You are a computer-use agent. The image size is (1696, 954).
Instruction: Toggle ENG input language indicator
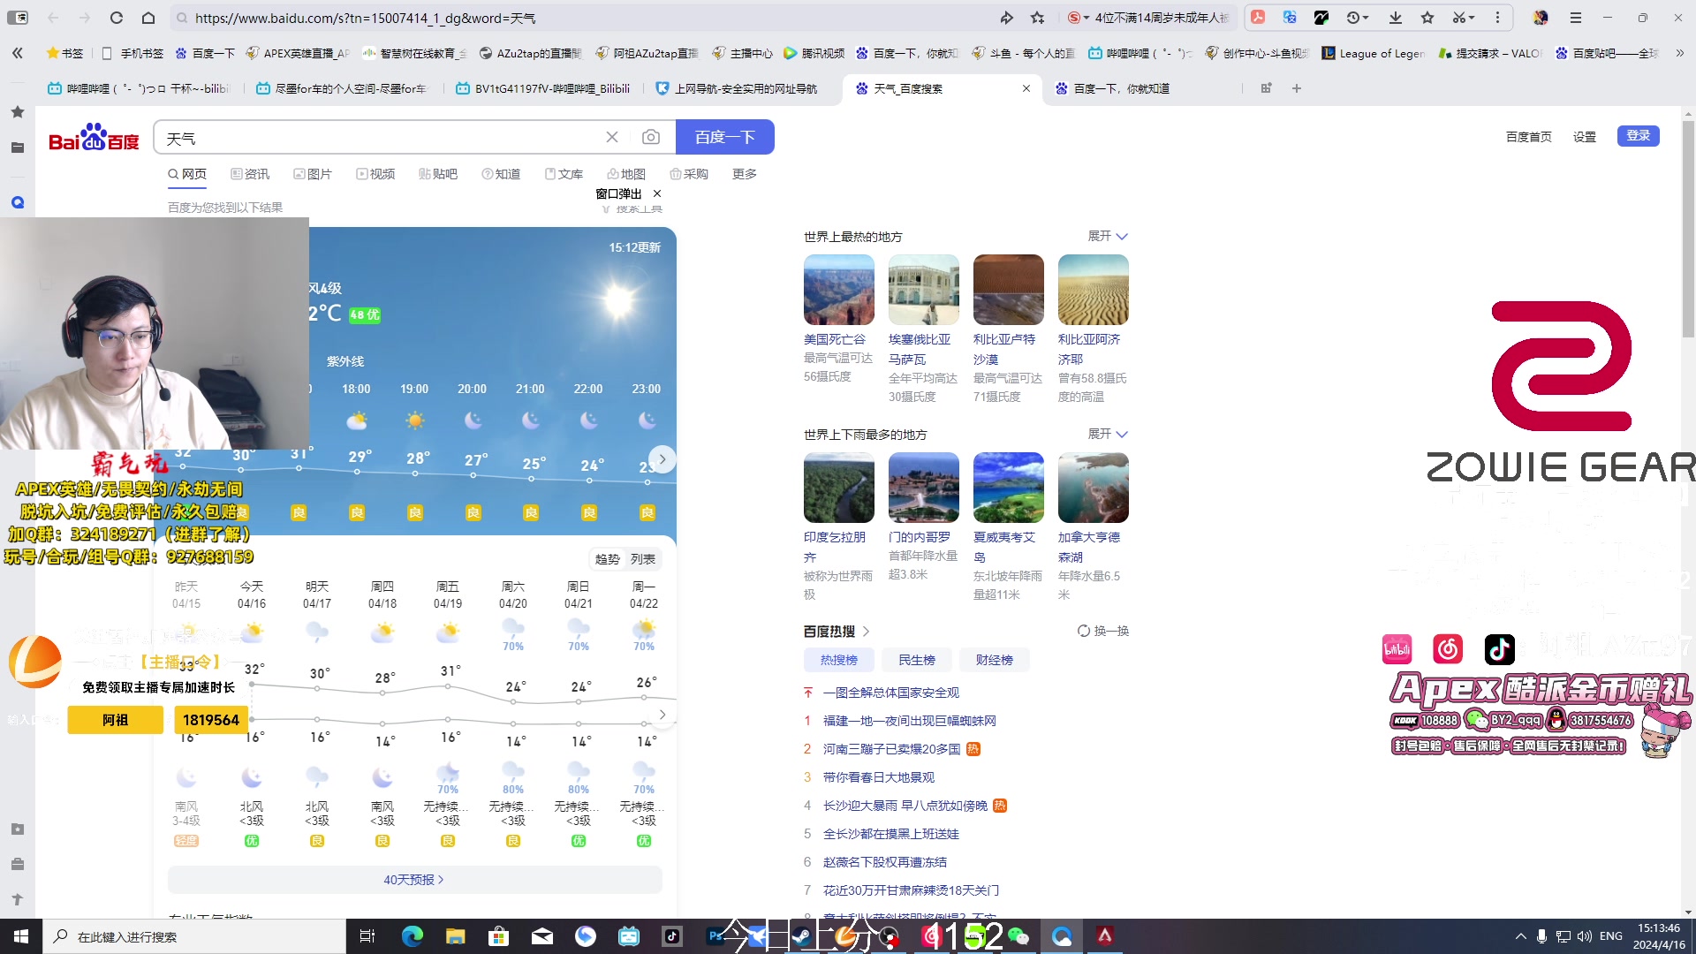[1611, 936]
